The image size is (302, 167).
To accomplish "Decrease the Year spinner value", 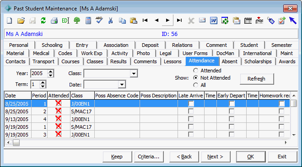I will point(50,75).
